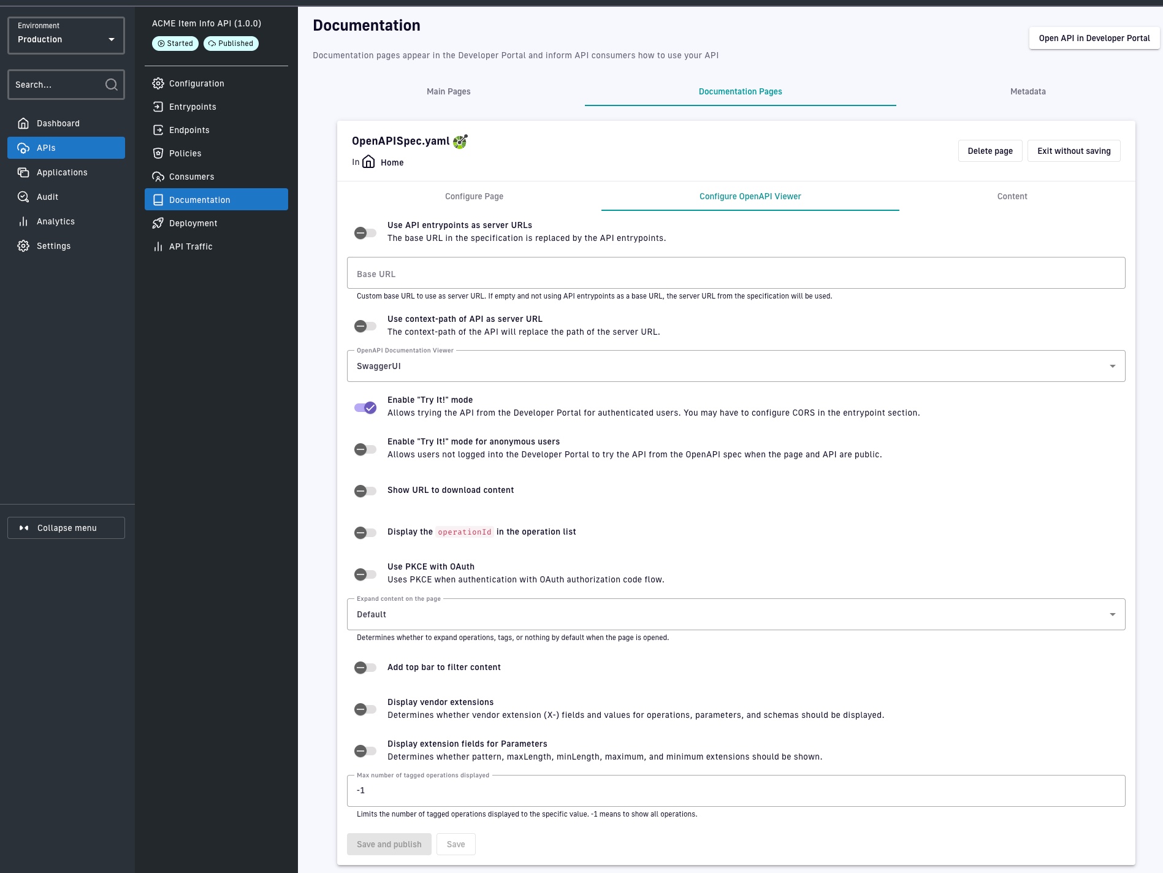This screenshot has height=873, width=1163.
Task: Enable Display vendor extensions
Action: [x=365, y=709]
